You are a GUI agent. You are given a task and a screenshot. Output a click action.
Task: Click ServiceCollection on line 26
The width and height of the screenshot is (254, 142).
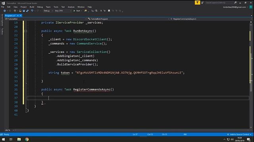tap(92, 52)
